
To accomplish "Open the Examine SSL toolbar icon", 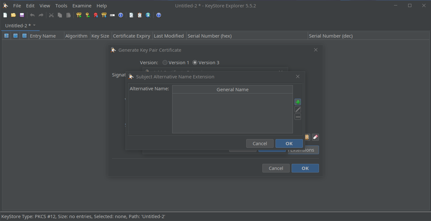I will pos(148,15).
